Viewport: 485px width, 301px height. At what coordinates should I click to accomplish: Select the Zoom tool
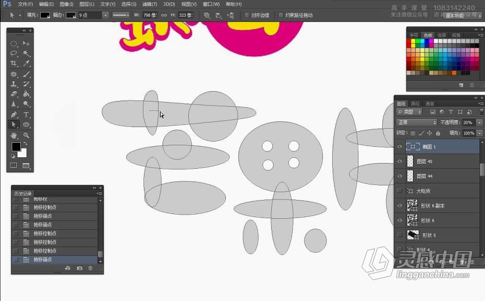click(26, 135)
